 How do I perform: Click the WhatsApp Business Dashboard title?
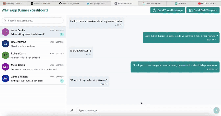25,10
